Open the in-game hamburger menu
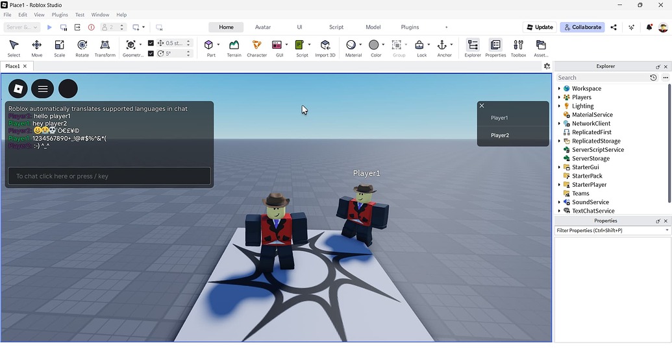Image resolution: width=672 pixels, height=356 pixels. pos(42,89)
